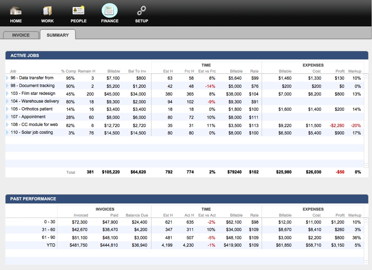Select the Finance calculator icon
The height and width of the screenshot is (270, 372).
pos(109,11)
